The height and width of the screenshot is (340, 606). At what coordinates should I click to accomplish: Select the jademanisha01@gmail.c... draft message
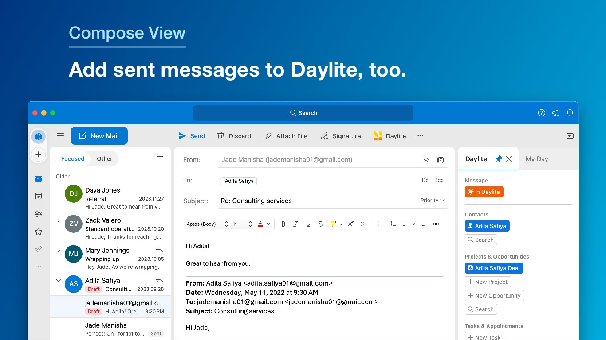110,307
